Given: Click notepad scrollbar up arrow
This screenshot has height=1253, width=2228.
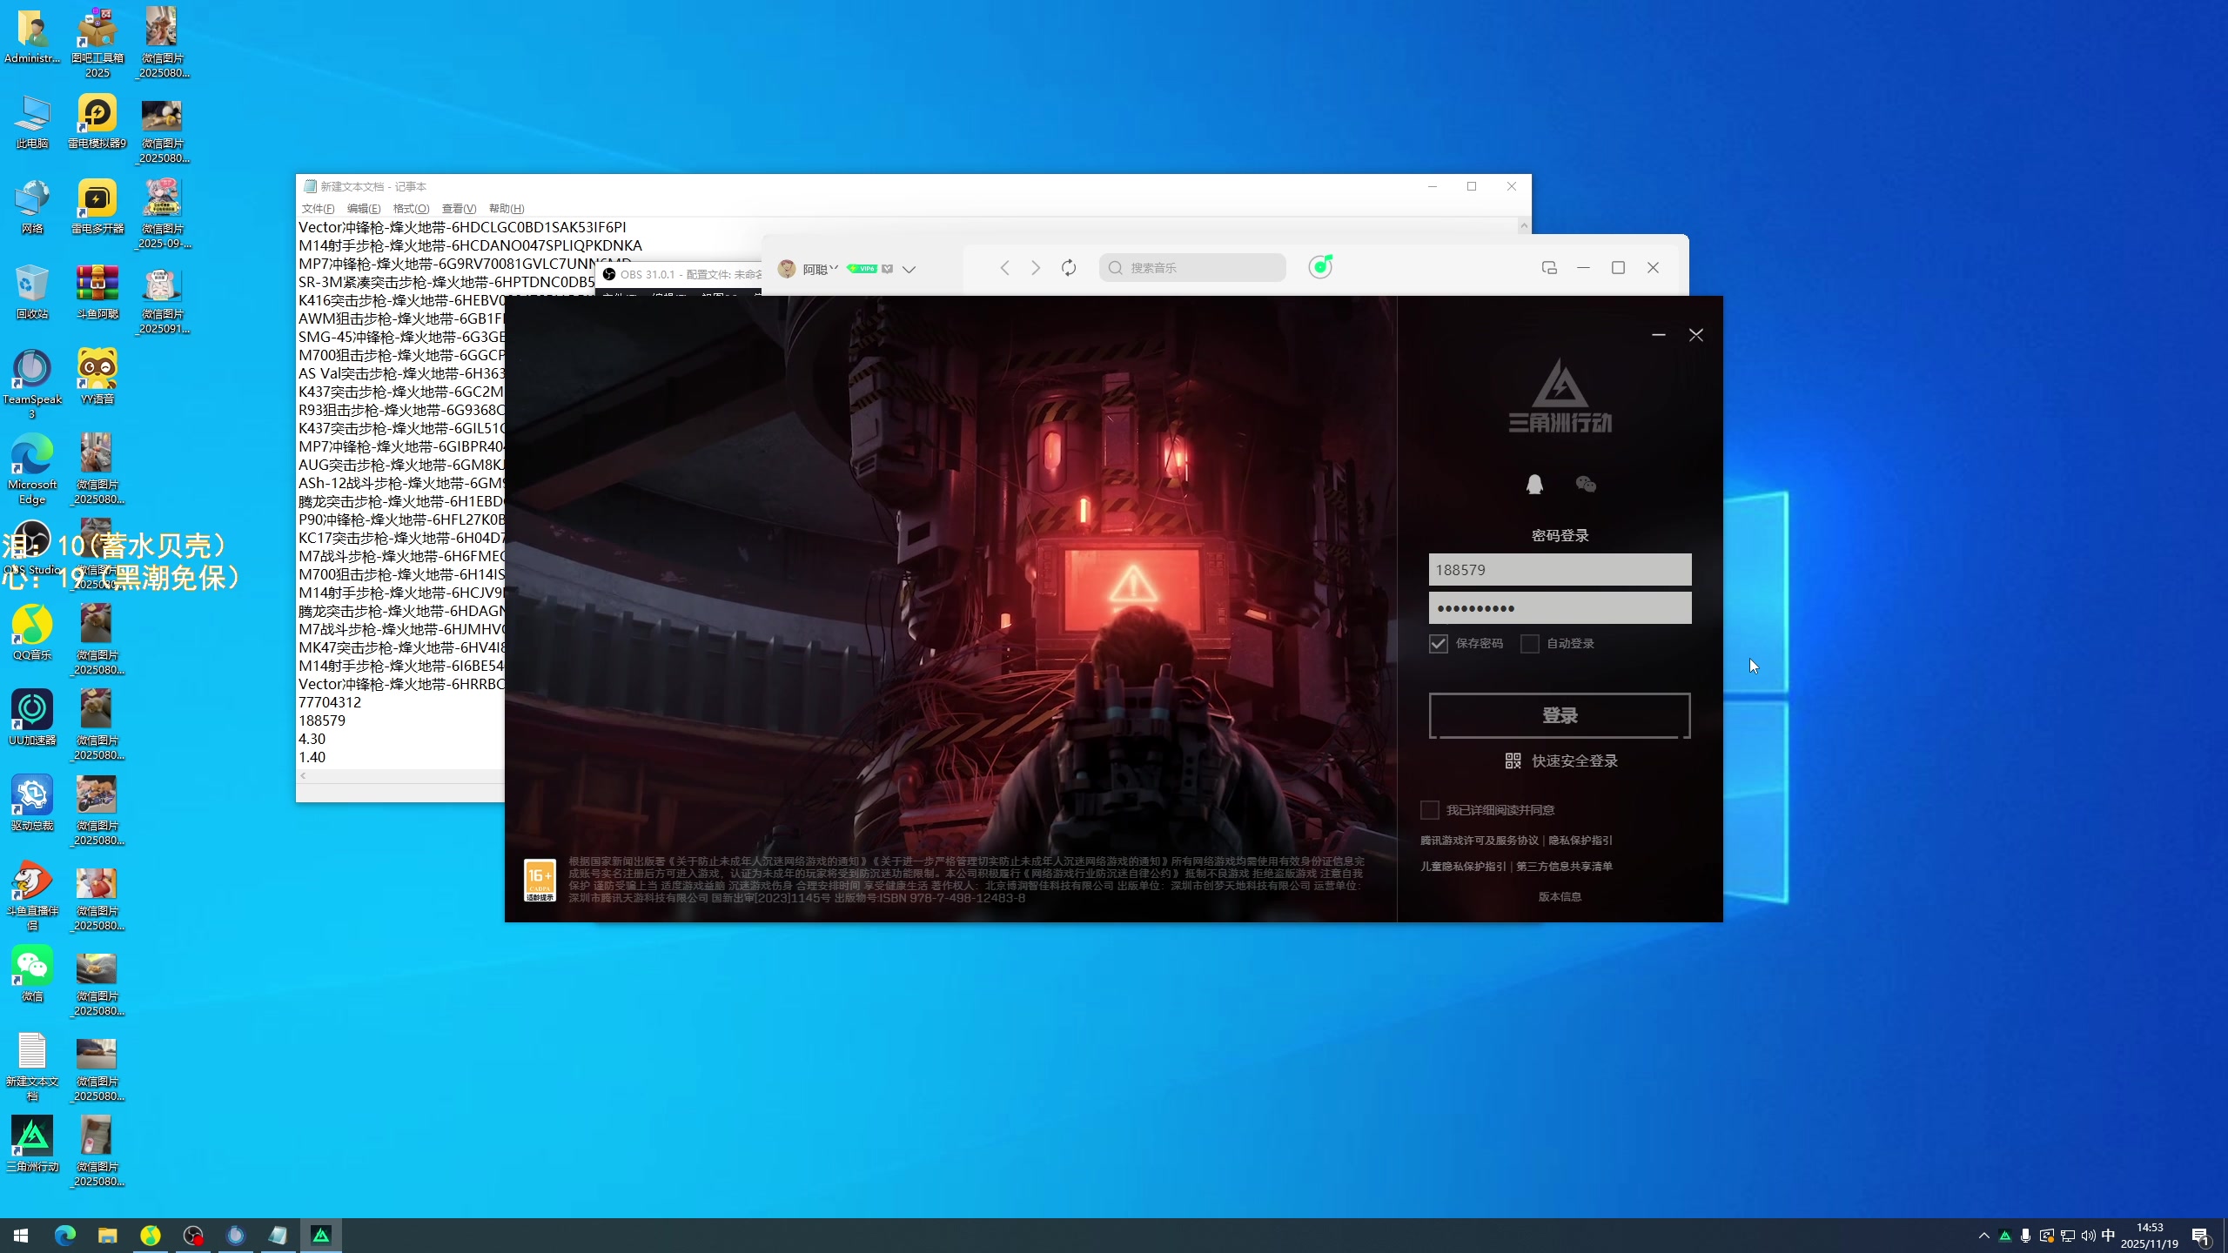Looking at the screenshot, I should pos(1523,226).
